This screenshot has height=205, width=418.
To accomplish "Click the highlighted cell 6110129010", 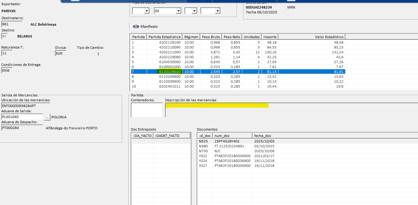I will coord(170,72).
